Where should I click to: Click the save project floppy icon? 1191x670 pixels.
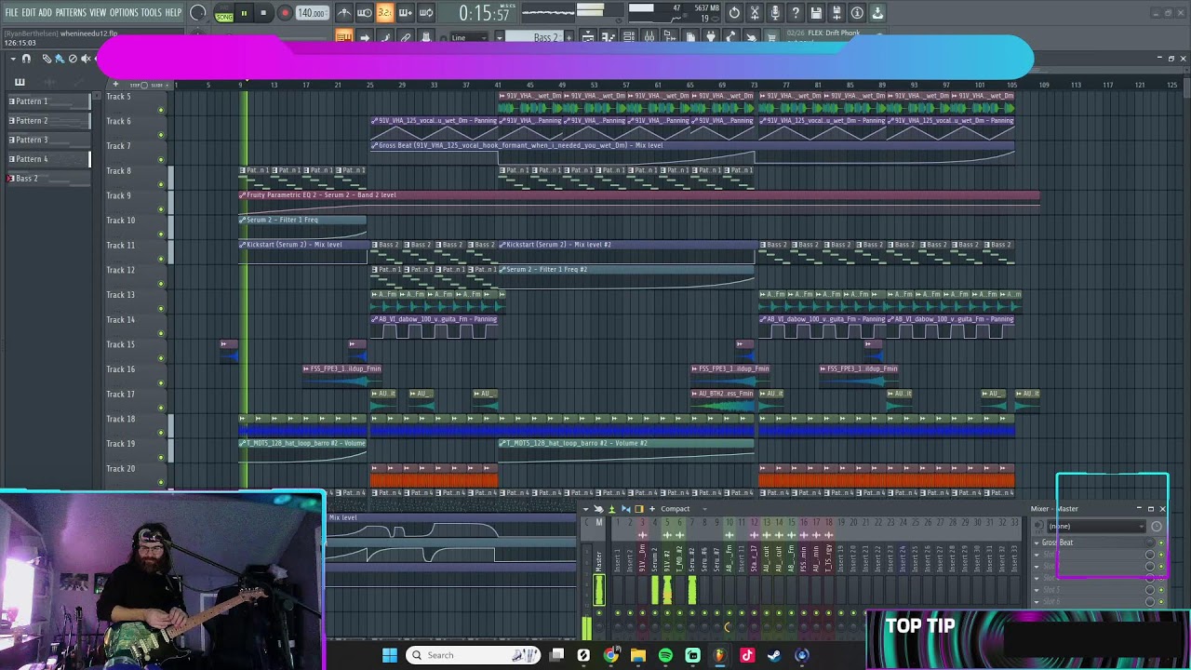click(x=816, y=13)
